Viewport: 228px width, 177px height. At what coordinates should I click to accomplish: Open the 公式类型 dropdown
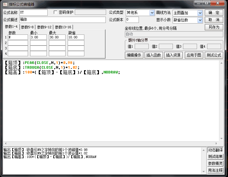tap(152, 13)
